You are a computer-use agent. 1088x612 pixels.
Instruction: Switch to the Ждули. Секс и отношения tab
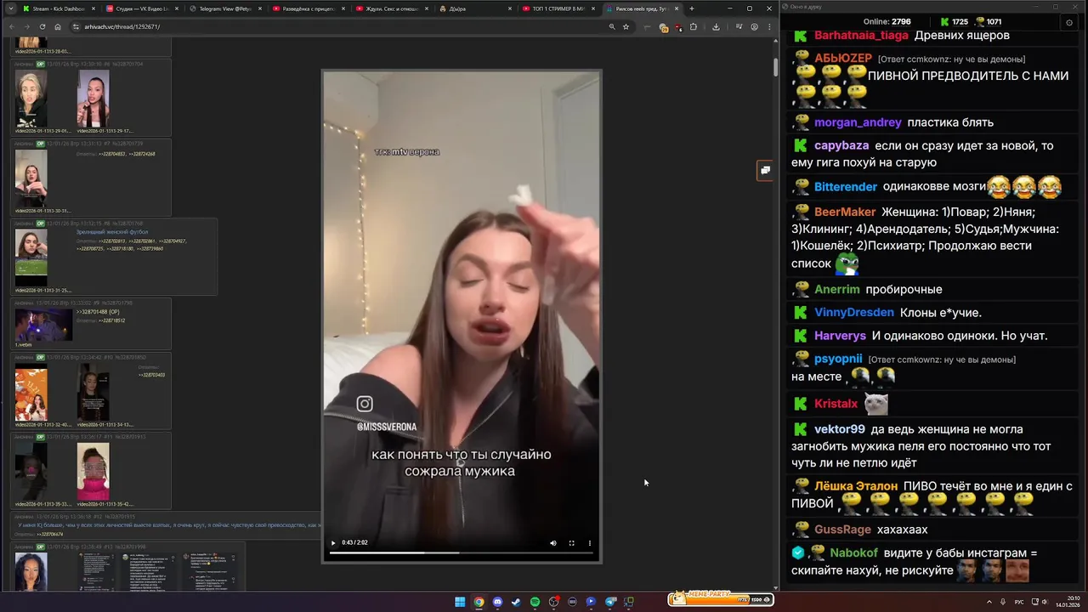click(390, 8)
